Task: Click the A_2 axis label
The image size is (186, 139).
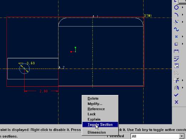Action: pyautogui.click(x=62, y=68)
